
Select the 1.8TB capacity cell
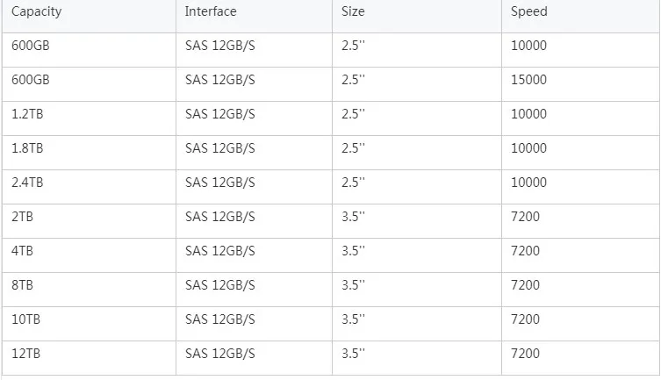pos(26,148)
